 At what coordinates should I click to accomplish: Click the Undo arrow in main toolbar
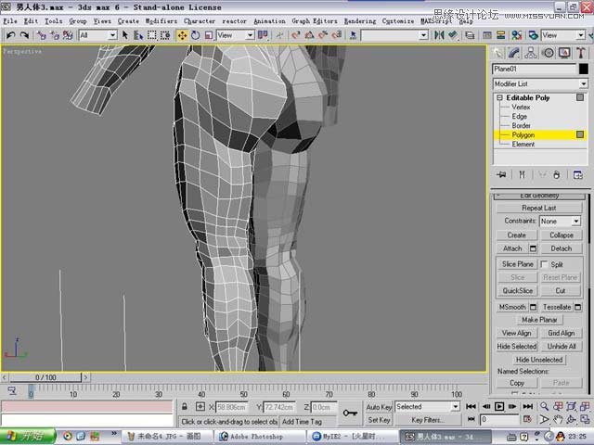click(x=10, y=35)
